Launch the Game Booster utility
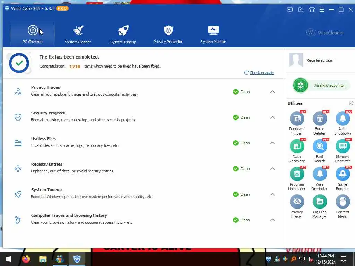 pyautogui.click(x=343, y=179)
